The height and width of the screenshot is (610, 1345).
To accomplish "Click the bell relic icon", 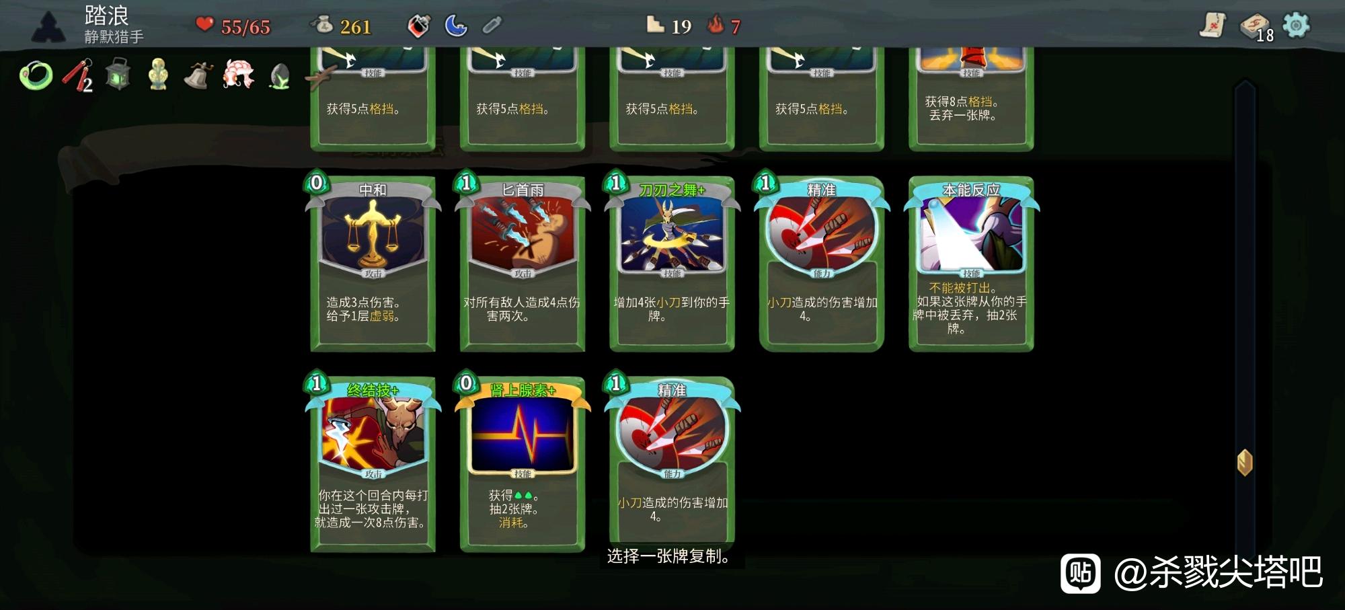I will pos(198,75).
